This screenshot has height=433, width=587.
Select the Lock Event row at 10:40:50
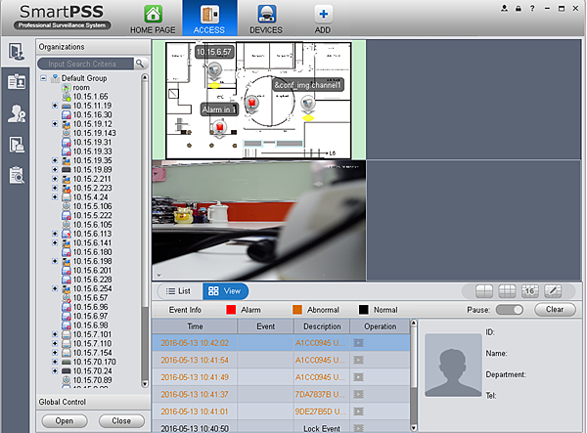coord(281,428)
